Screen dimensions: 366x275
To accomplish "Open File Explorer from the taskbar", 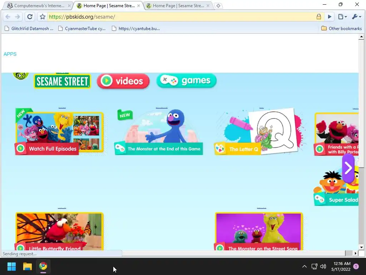I will (x=27, y=266).
